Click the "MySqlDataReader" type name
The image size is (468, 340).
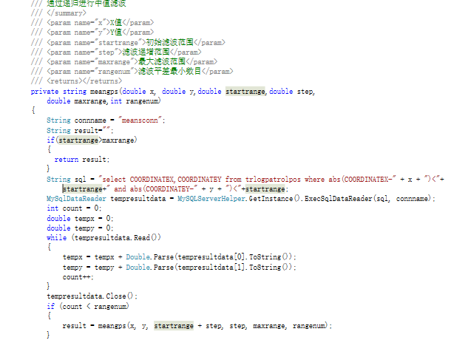[x=76, y=199]
